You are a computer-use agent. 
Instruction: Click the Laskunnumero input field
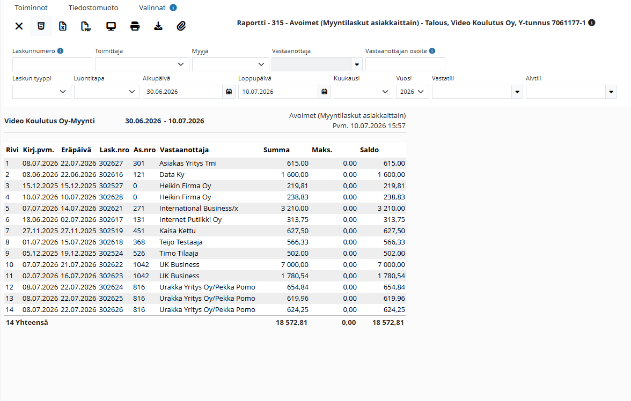pyautogui.click(x=53, y=64)
